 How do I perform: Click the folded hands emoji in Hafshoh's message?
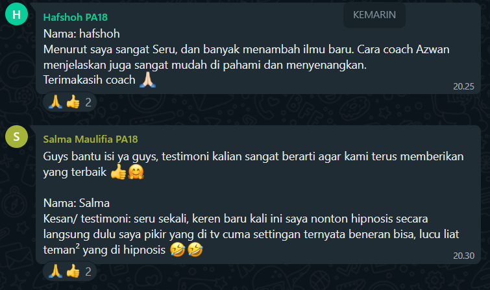147,80
